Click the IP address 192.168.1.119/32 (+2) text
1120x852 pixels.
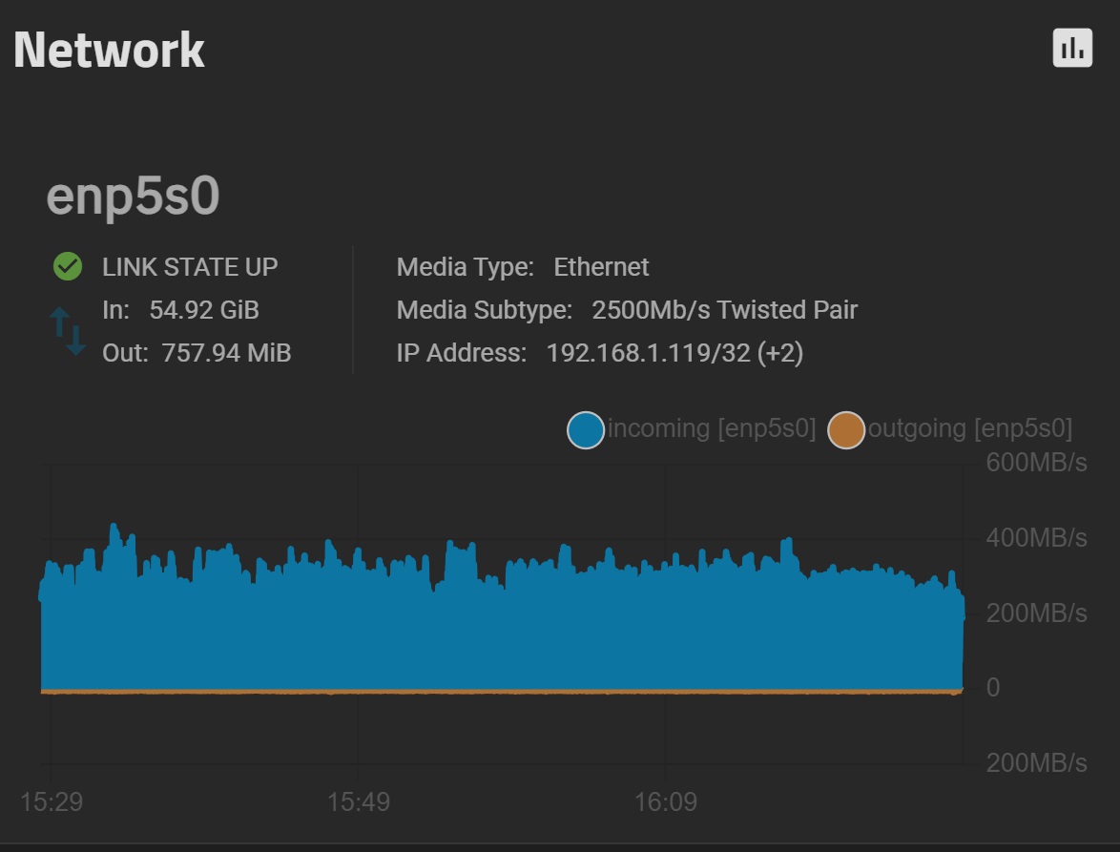point(675,353)
